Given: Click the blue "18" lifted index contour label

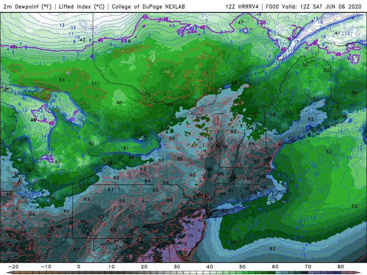Looking at the screenshot, I should tap(320, 22).
